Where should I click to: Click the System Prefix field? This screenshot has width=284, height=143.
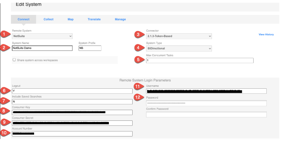[x=90, y=48]
